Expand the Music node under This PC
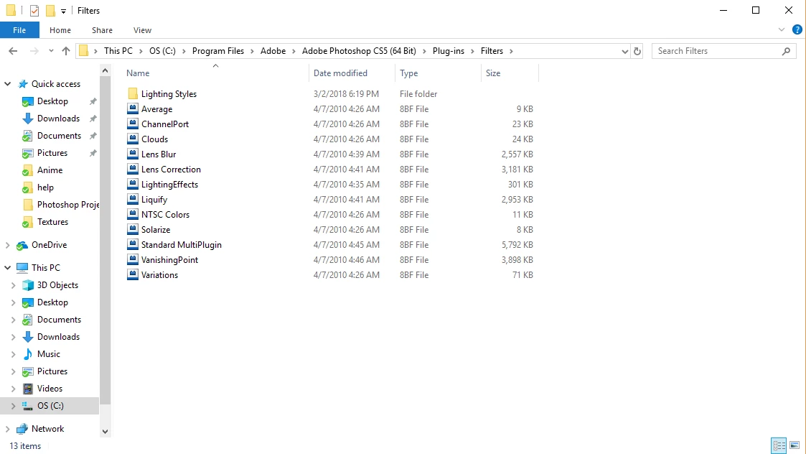This screenshot has width=806, height=454. click(14, 354)
